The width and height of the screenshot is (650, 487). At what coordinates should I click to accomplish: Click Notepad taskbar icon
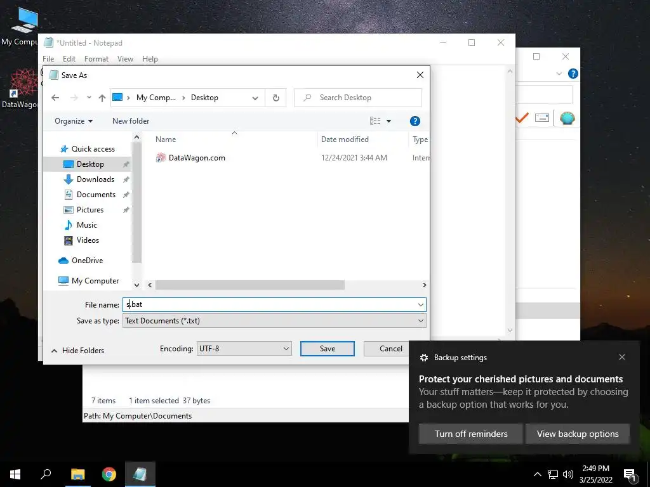tap(140, 474)
